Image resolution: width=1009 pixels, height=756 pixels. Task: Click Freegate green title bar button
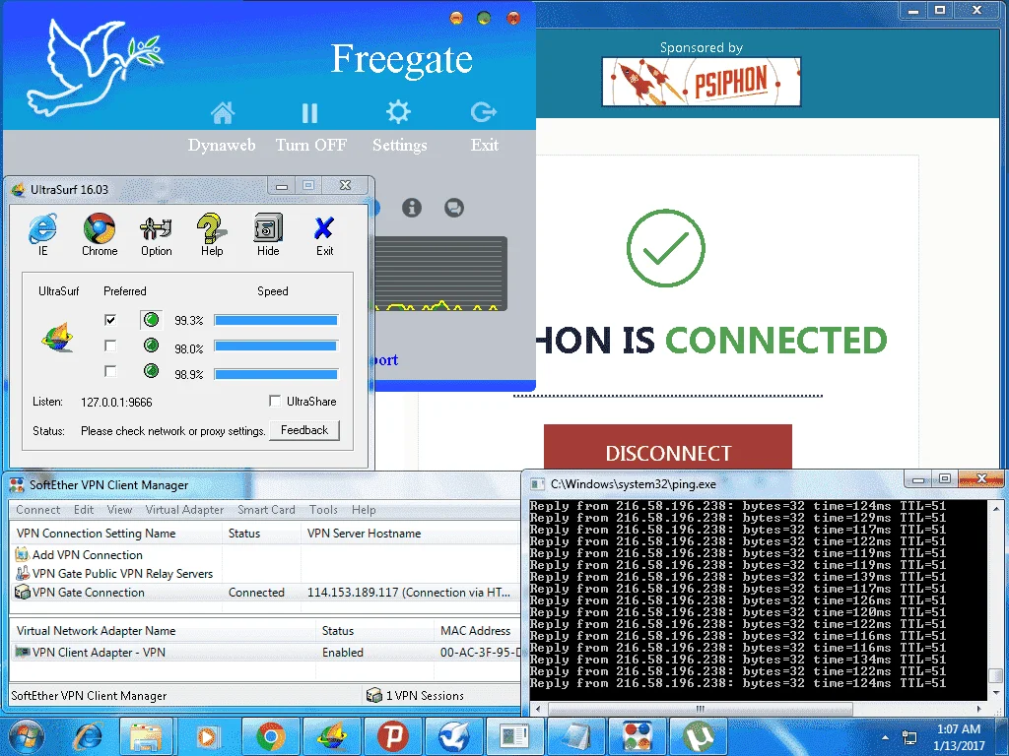tap(484, 18)
